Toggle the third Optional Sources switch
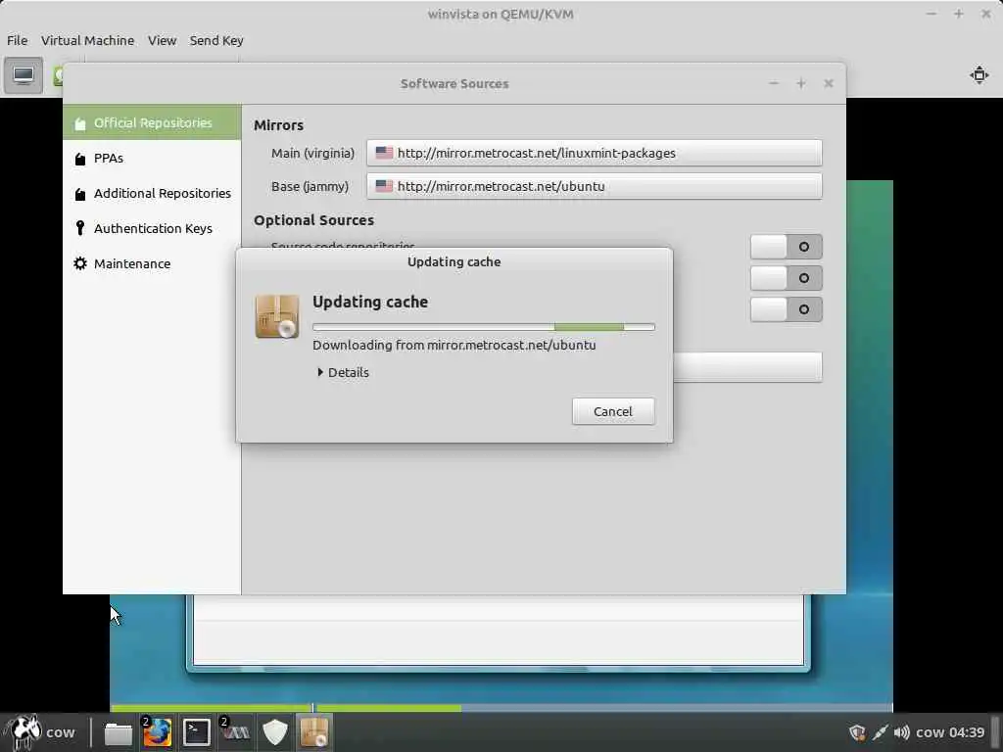1003x752 pixels. tap(787, 309)
